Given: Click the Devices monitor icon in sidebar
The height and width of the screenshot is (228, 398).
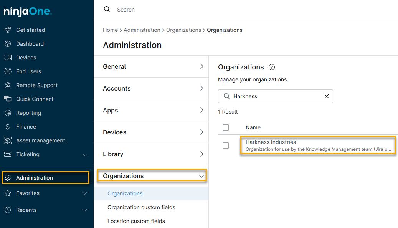Looking at the screenshot, I should [x=8, y=58].
